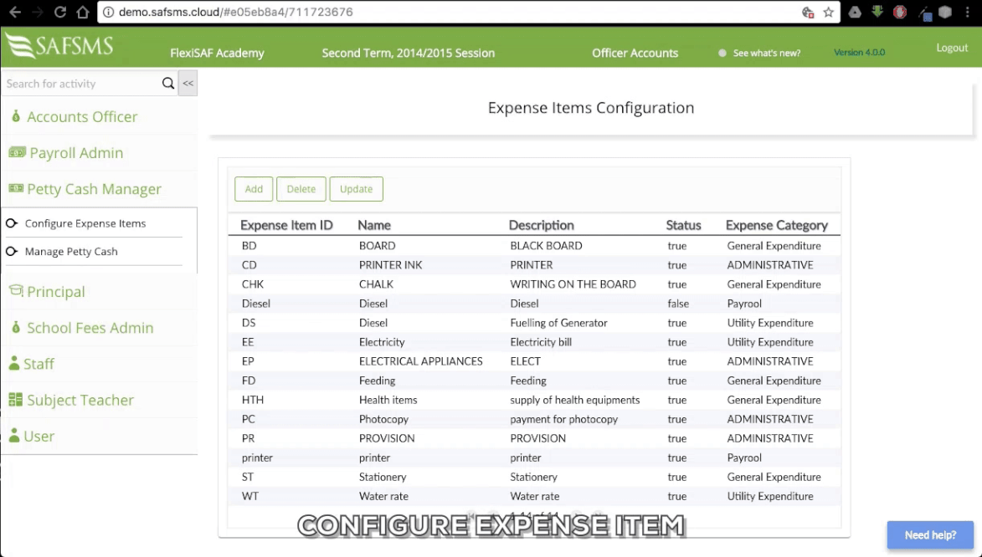Screen dimensions: 982x557
Task: Open the Google Drive extension icon
Action: pos(854,12)
